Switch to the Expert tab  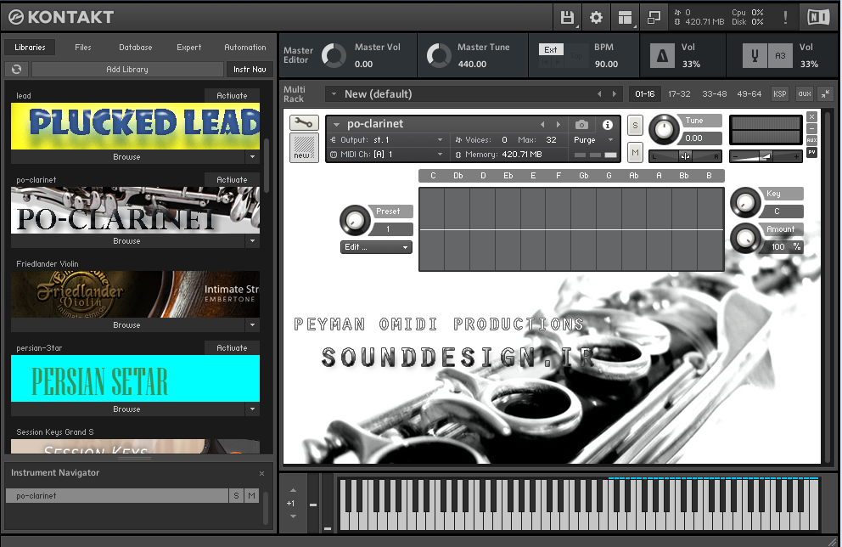coord(189,48)
